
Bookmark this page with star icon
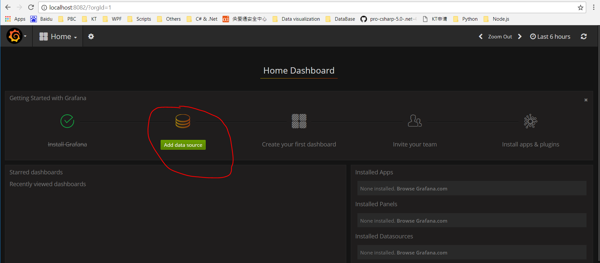pyautogui.click(x=580, y=7)
